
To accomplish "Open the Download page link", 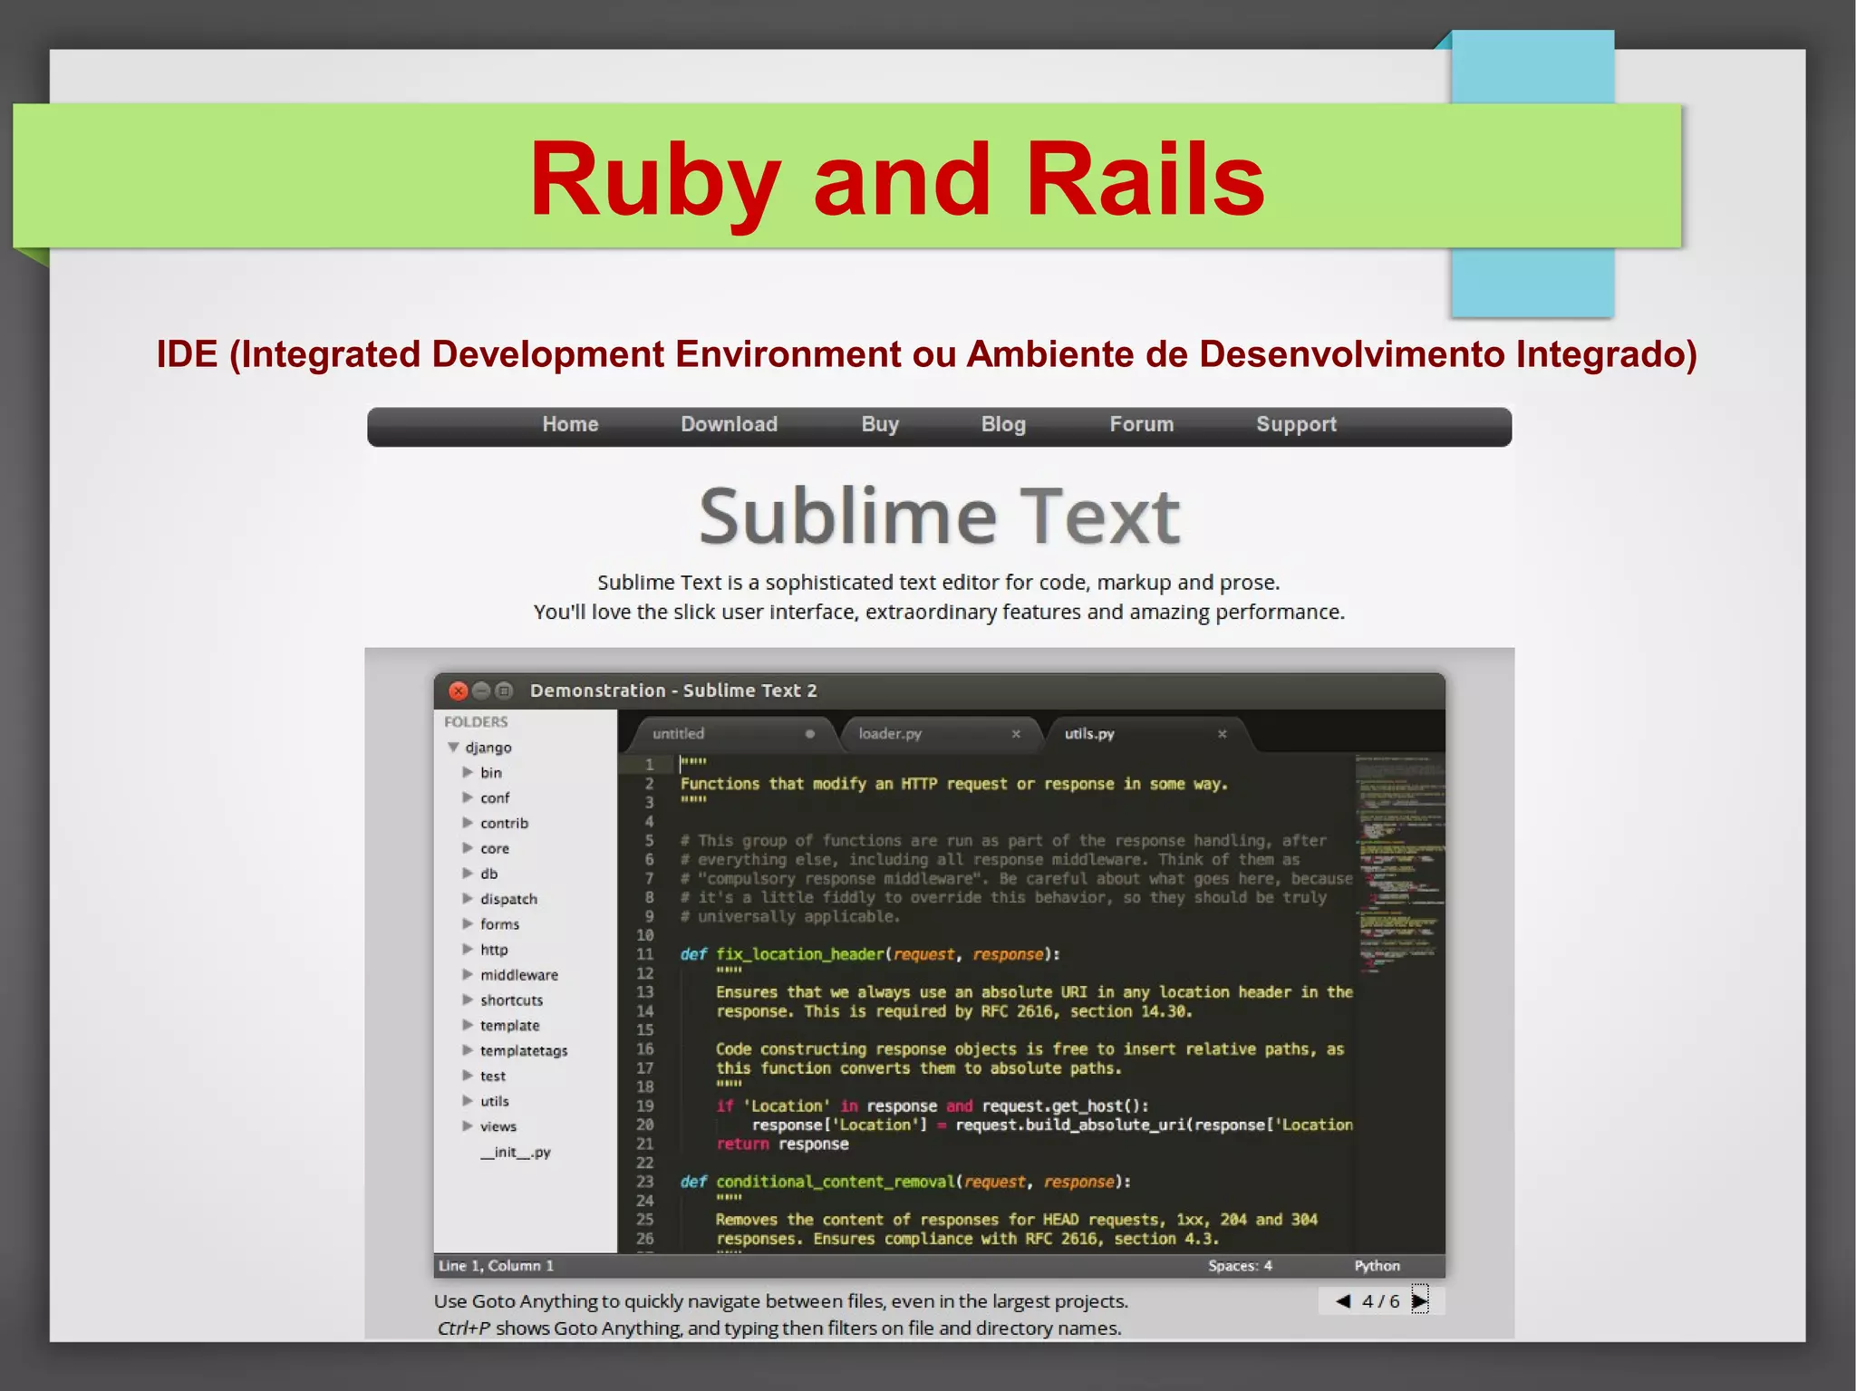I will pyautogui.click(x=729, y=424).
